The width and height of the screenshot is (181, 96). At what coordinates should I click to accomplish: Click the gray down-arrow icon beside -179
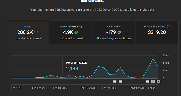point(119,32)
